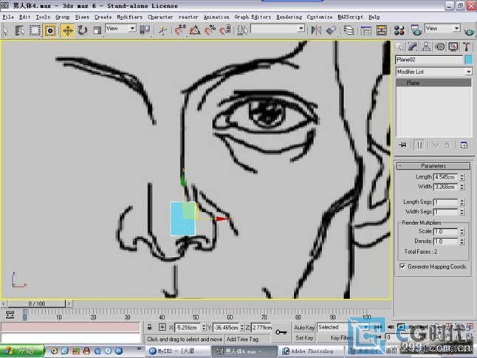Switch to the Create command panel tab

coord(399,47)
